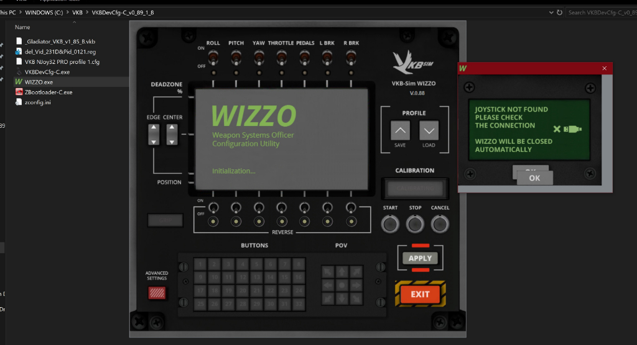Click the Explorer search box

coord(602,12)
